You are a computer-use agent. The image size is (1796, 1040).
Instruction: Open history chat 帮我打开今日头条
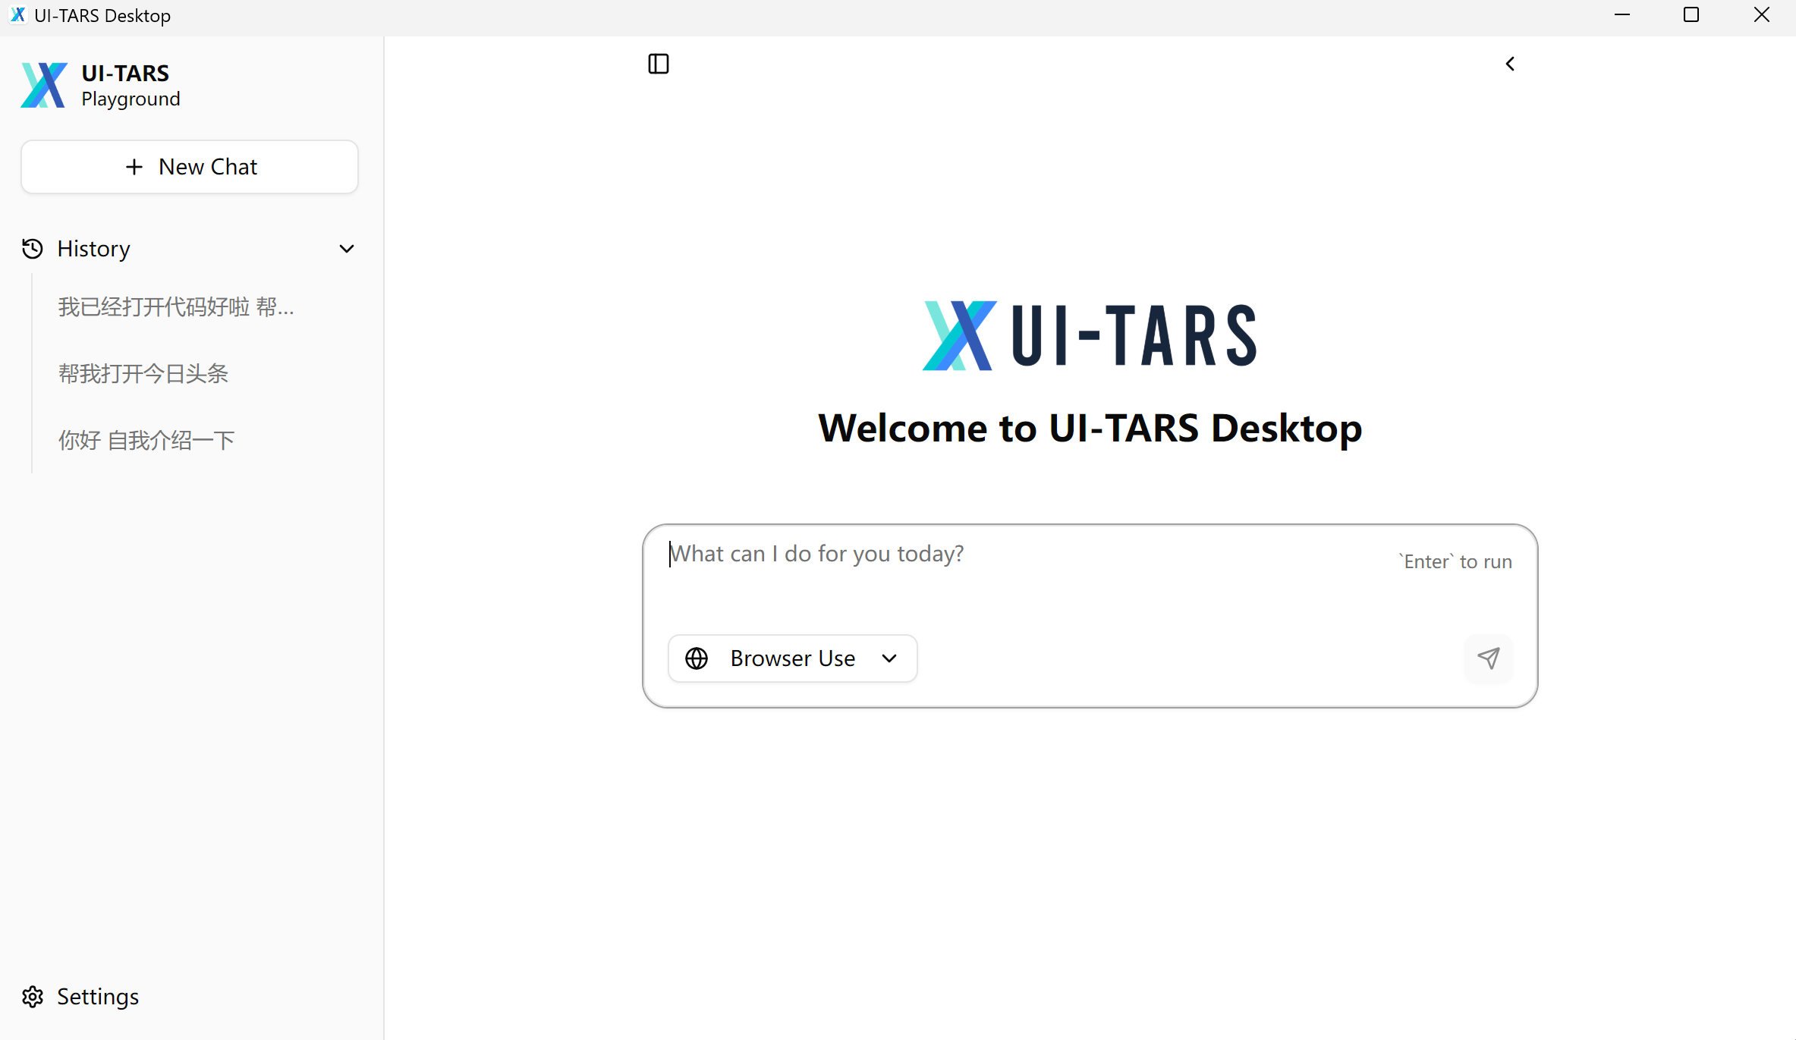coord(143,373)
